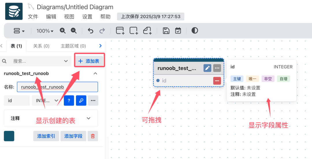312x159 pixels.
Task: Click the edit pencil on table card
Action: point(207,68)
